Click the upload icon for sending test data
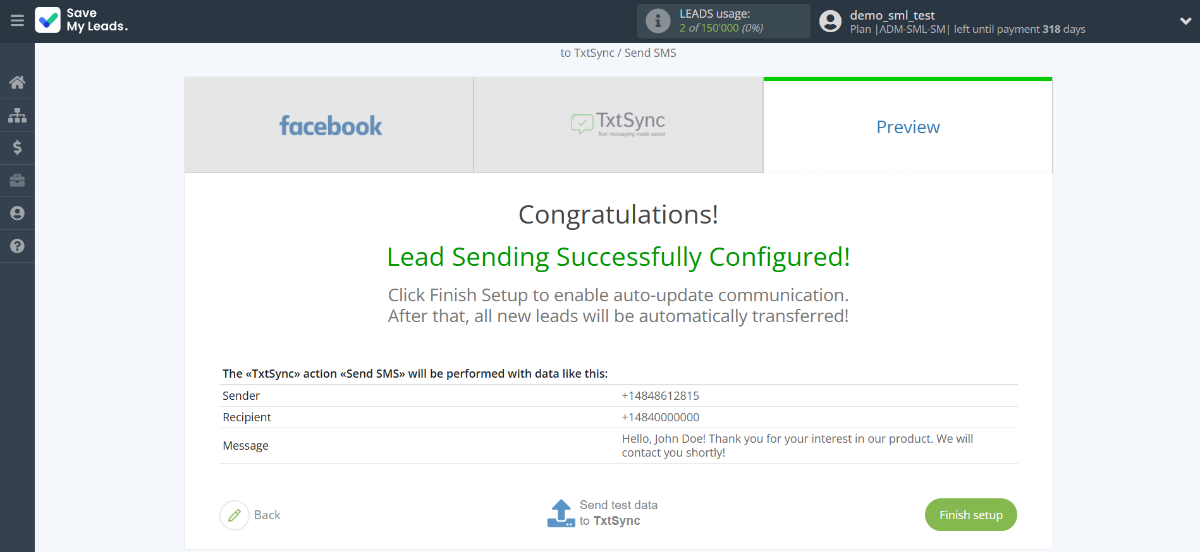1200x552 pixels. pos(561,513)
